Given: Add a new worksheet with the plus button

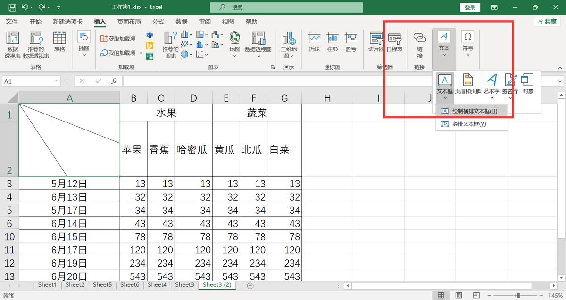Looking at the screenshot, I should [x=250, y=285].
